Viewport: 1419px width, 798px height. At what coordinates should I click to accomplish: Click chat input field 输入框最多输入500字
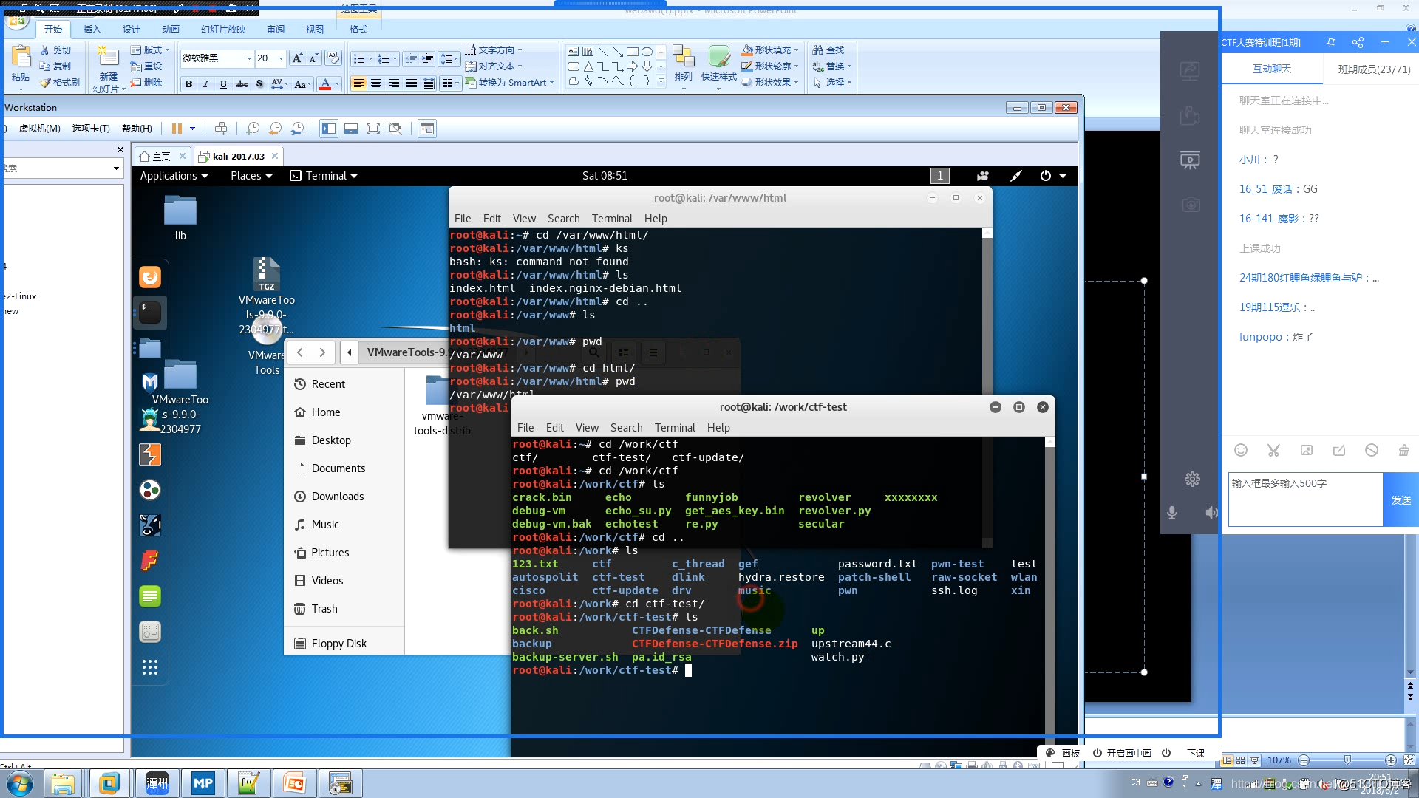pos(1304,500)
